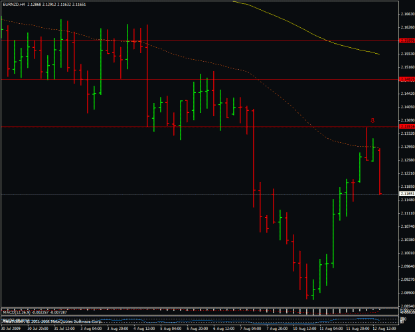415x332 pixels.
Task: Click the 2.10380 price axis label
Action: point(408,240)
